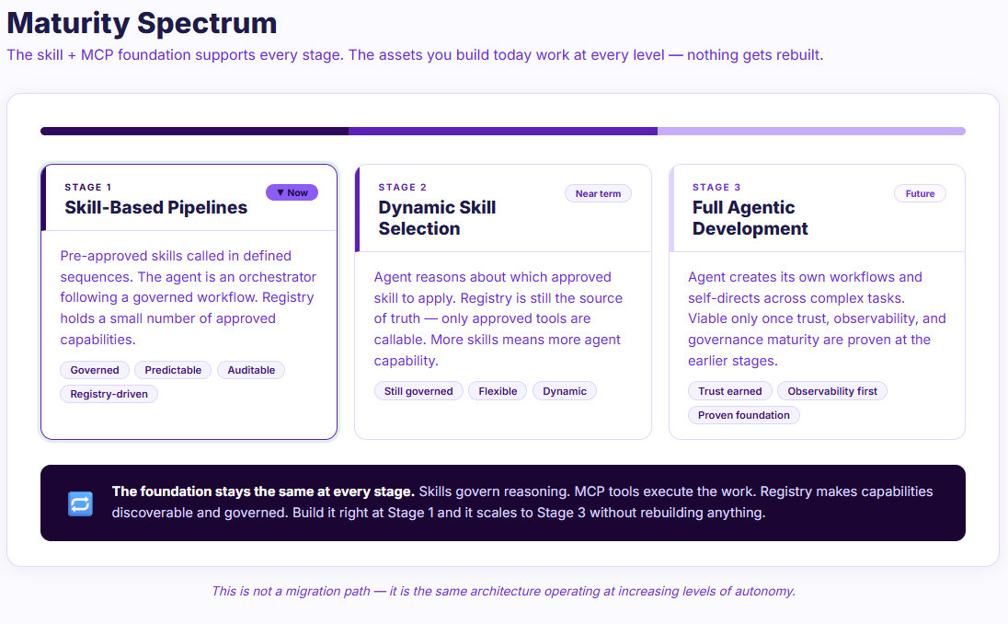Click the Stage 3 description paragraph
Screen dimensions: 1008x624
(817, 318)
